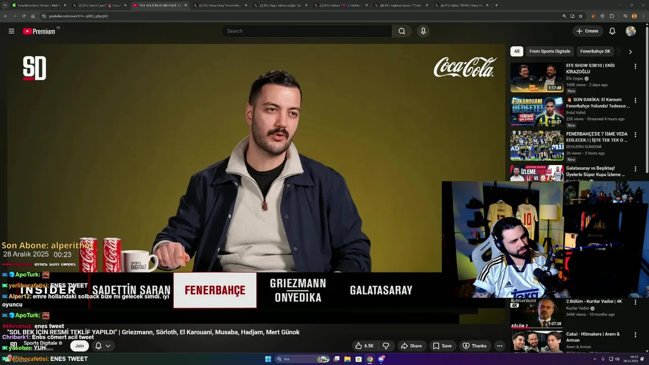Open Task View on taskbar
The width and height of the screenshot is (649, 365).
[336, 359]
